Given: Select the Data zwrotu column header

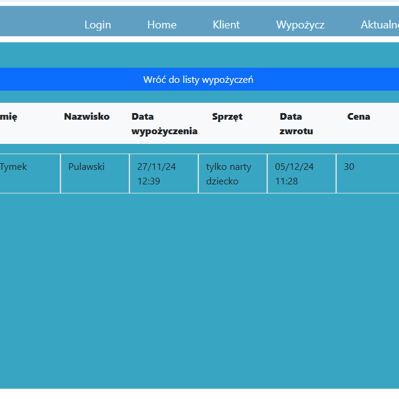Looking at the screenshot, I should pos(296,124).
